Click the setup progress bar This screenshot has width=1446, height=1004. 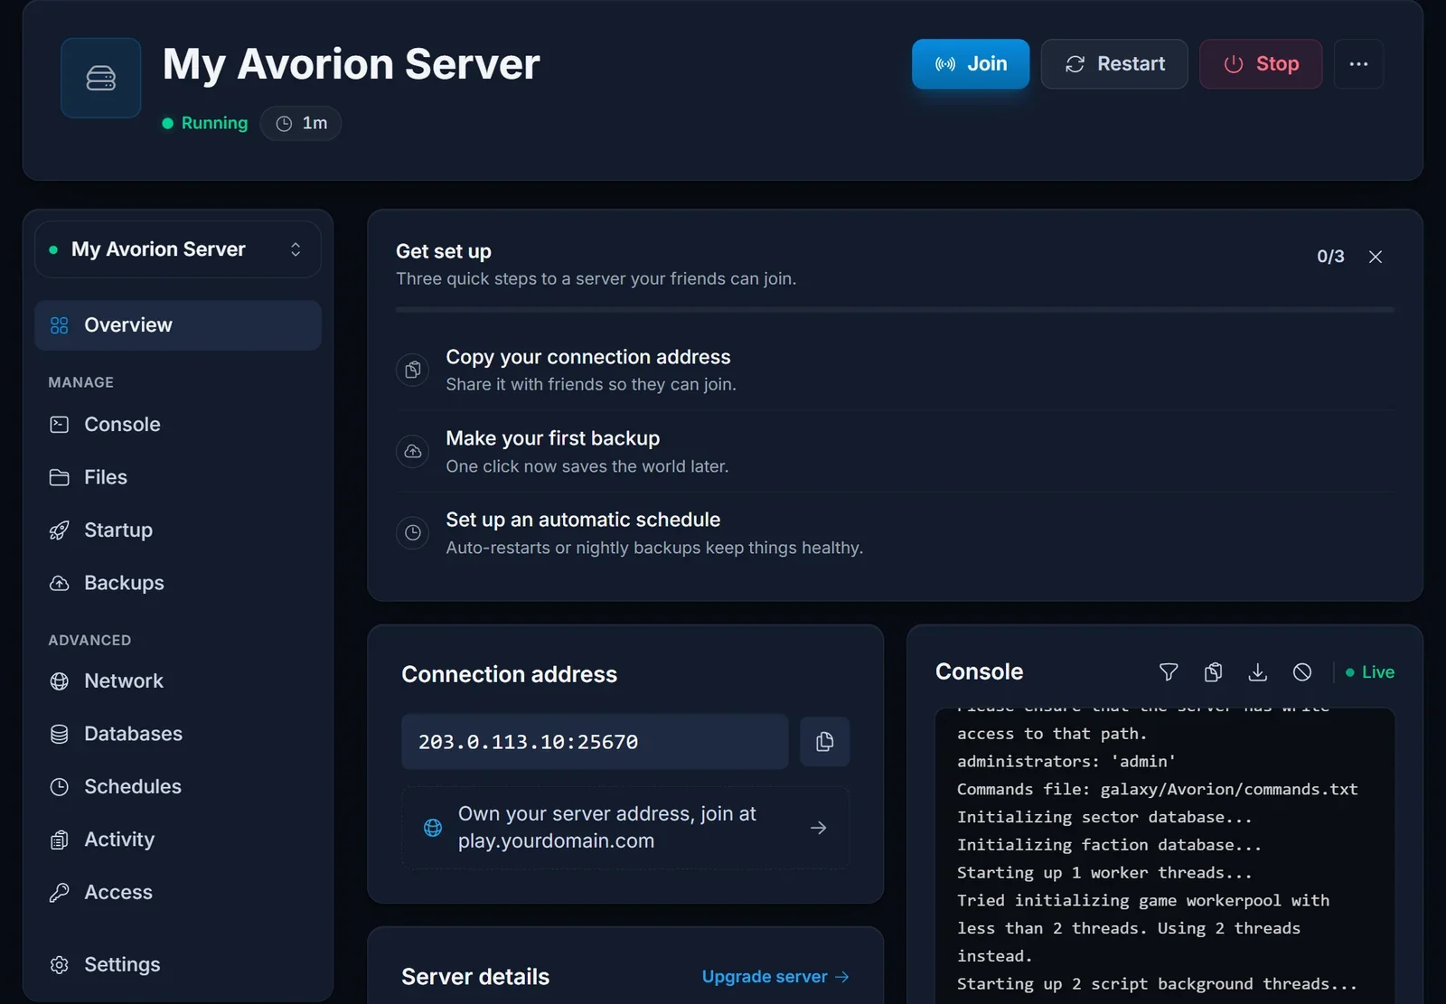point(895,310)
